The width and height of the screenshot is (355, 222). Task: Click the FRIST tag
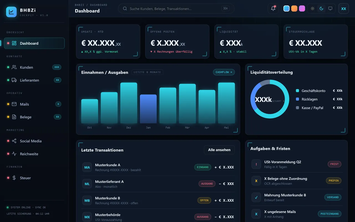coord(334,164)
